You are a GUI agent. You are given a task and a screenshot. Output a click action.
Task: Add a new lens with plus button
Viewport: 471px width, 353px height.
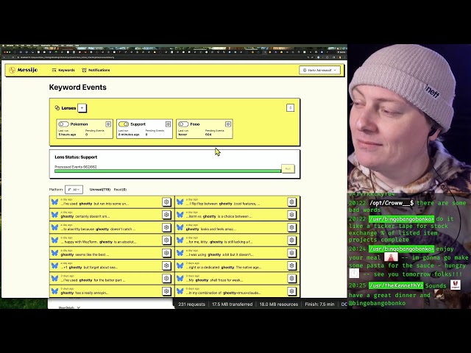(x=82, y=108)
